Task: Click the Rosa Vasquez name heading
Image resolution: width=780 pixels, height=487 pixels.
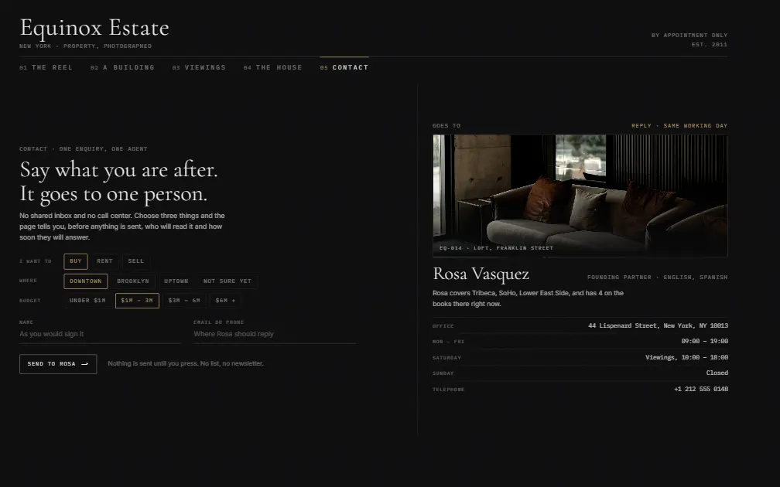Action: coord(481,274)
